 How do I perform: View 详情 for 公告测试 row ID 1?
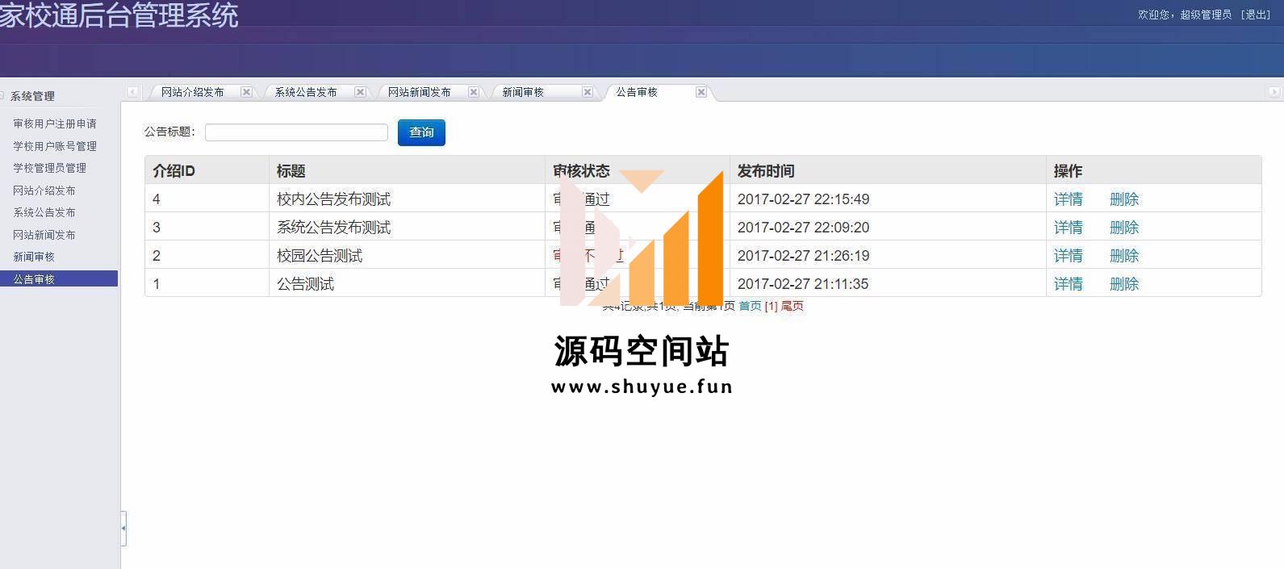pyautogui.click(x=1068, y=284)
